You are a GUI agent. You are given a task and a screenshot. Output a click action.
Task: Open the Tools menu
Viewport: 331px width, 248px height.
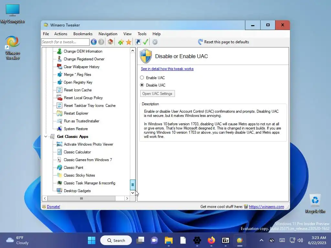[142, 34]
